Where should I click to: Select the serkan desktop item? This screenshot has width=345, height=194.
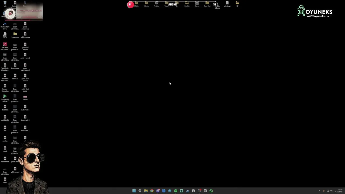point(25,98)
